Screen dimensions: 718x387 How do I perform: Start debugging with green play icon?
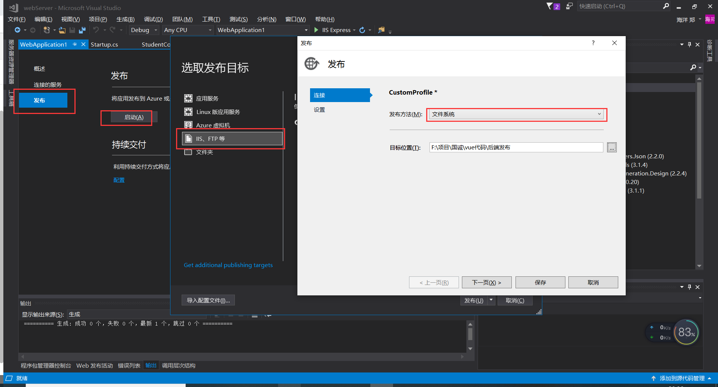pos(316,30)
